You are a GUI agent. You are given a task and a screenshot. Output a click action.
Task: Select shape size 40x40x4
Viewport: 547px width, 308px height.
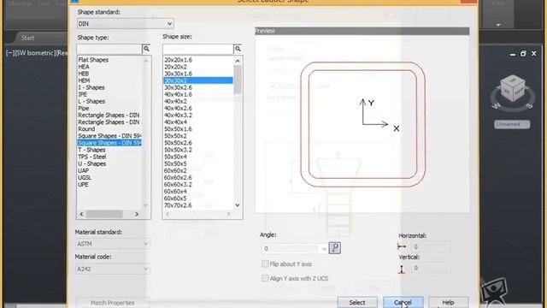point(175,122)
